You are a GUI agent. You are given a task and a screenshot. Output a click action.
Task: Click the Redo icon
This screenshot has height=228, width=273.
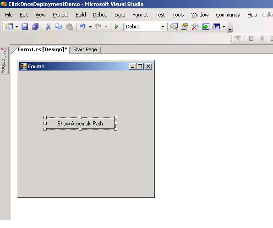point(98,27)
